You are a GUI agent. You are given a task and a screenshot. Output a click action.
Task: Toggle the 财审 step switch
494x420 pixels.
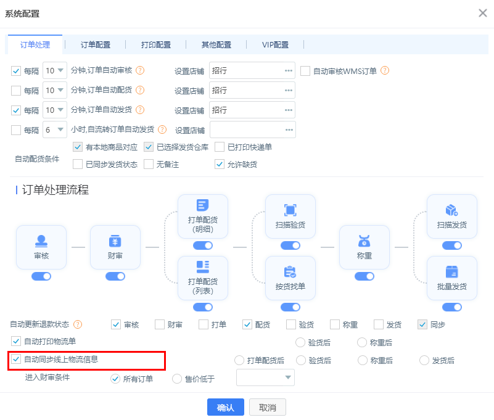[x=115, y=276]
